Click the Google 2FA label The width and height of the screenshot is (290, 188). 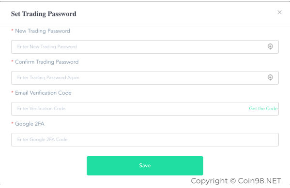pos(30,124)
